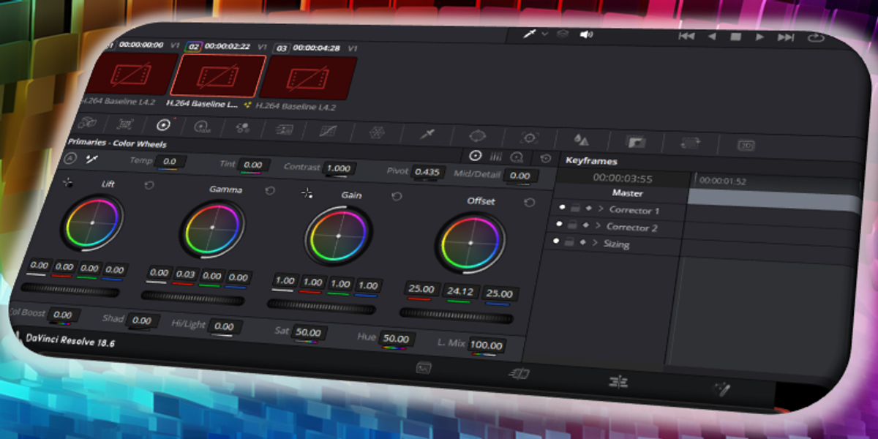Toggle the Auto Balance A button

pyautogui.click(x=70, y=157)
